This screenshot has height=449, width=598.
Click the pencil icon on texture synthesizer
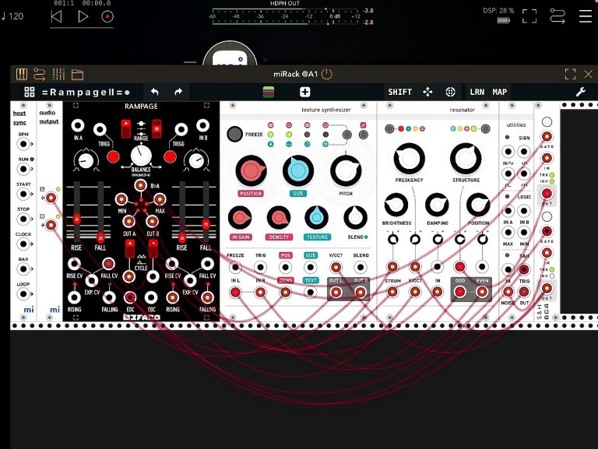click(363, 125)
